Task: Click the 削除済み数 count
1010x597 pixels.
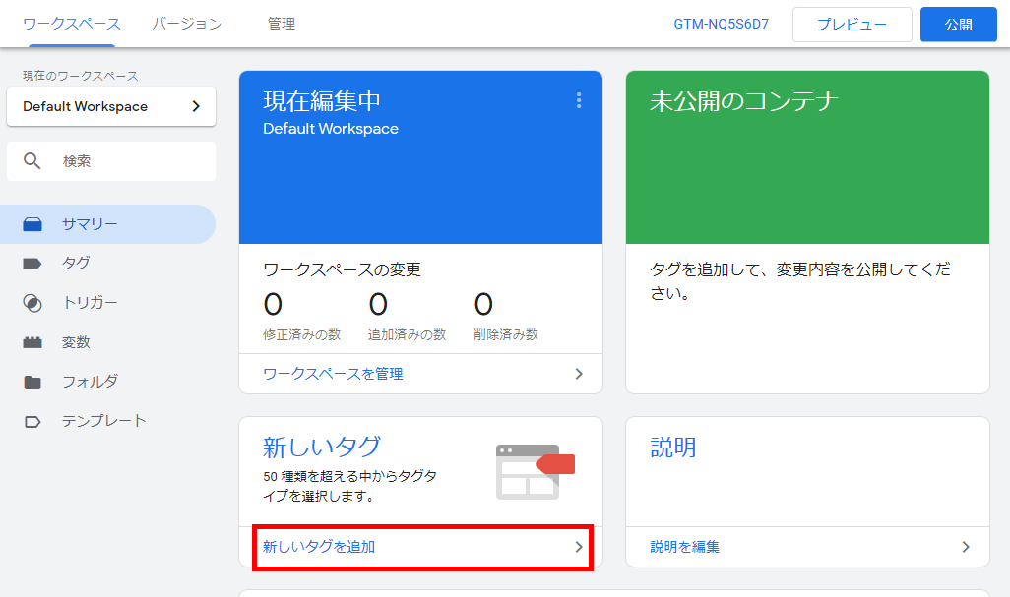Action: click(x=483, y=304)
